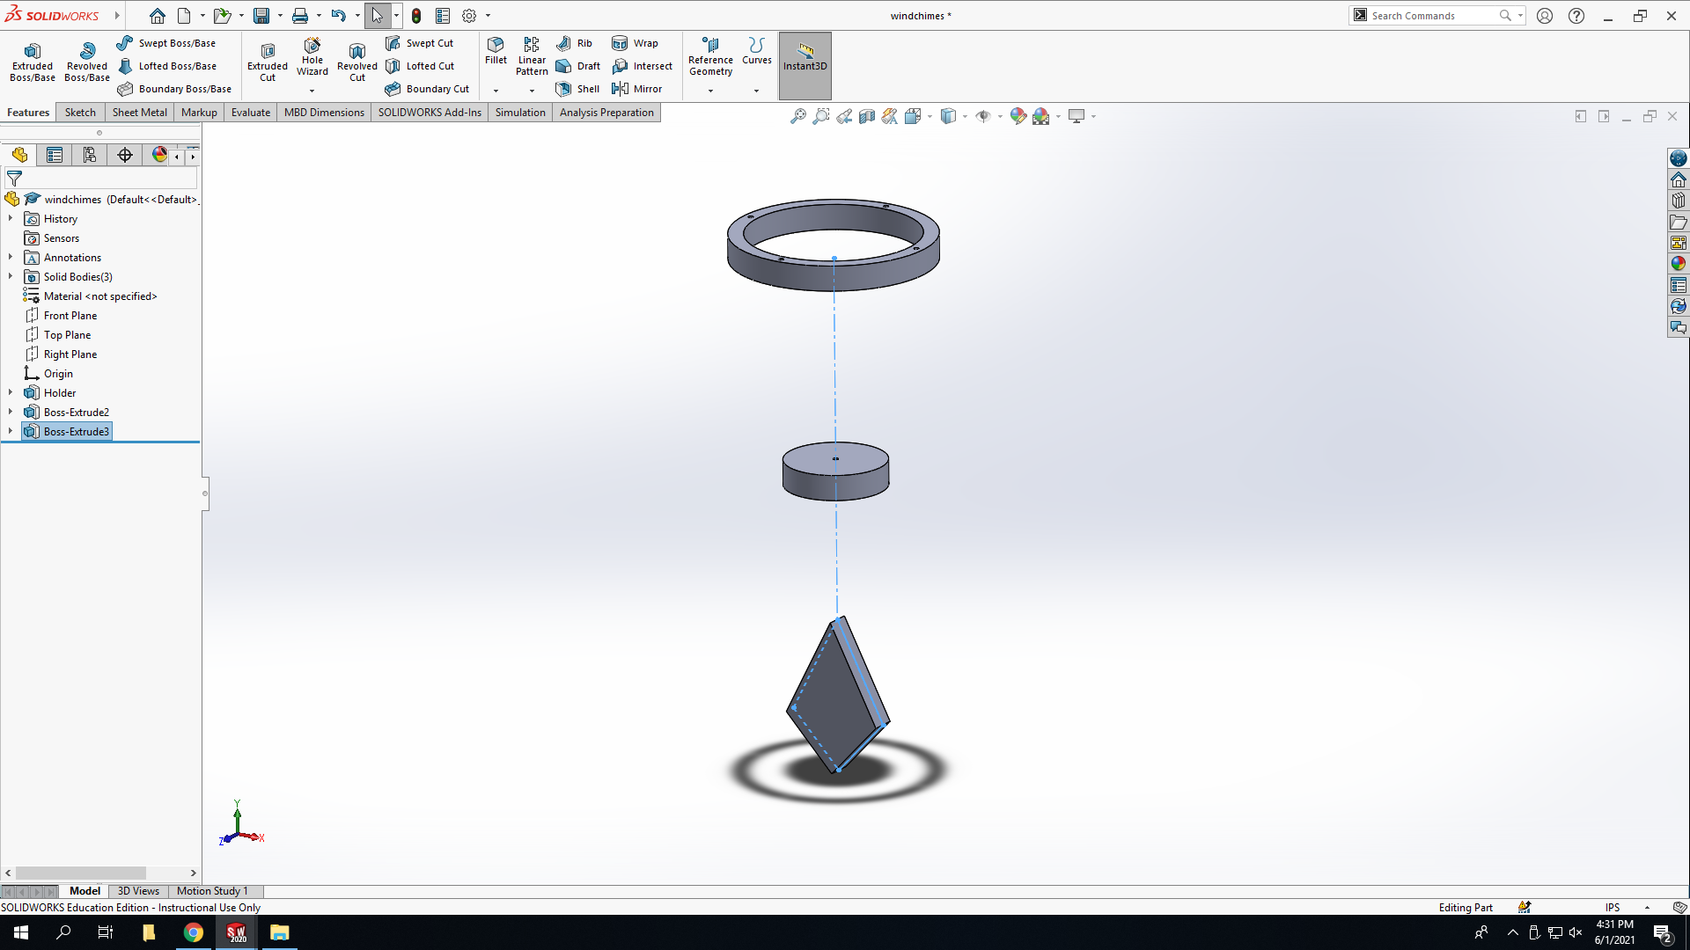The image size is (1690, 950).
Task: Expand the Boss-Extrude3 feature node
Action: click(x=11, y=432)
